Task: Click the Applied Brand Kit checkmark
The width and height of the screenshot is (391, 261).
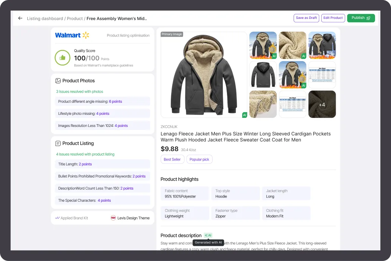Action: click(x=58, y=218)
